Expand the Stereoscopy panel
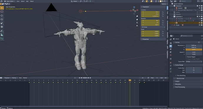 188,79
